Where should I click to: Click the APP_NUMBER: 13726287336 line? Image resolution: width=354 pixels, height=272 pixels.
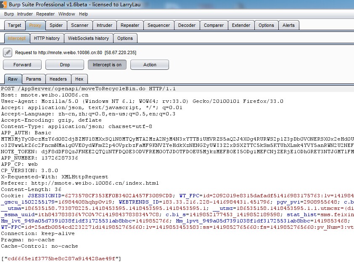click(x=40, y=158)
